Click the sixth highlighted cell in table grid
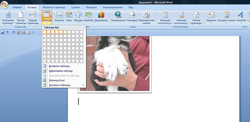Viewport: 250px width, 122px height. [65, 32]
